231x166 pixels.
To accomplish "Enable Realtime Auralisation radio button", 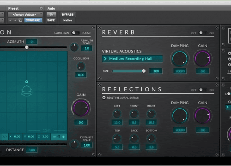I will point(104,98).
